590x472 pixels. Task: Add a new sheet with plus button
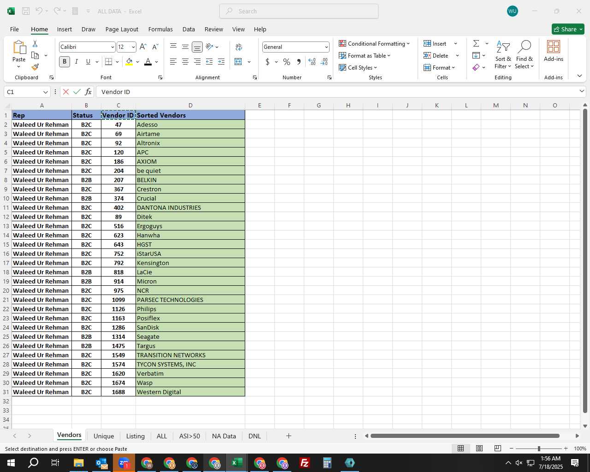pyautogui.click(x=289, y=436)
